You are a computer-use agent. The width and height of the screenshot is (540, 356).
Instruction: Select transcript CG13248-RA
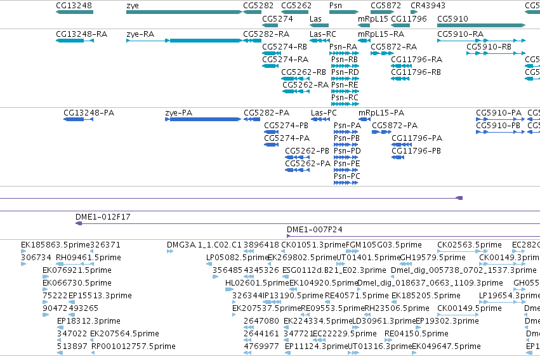[82, 34]
